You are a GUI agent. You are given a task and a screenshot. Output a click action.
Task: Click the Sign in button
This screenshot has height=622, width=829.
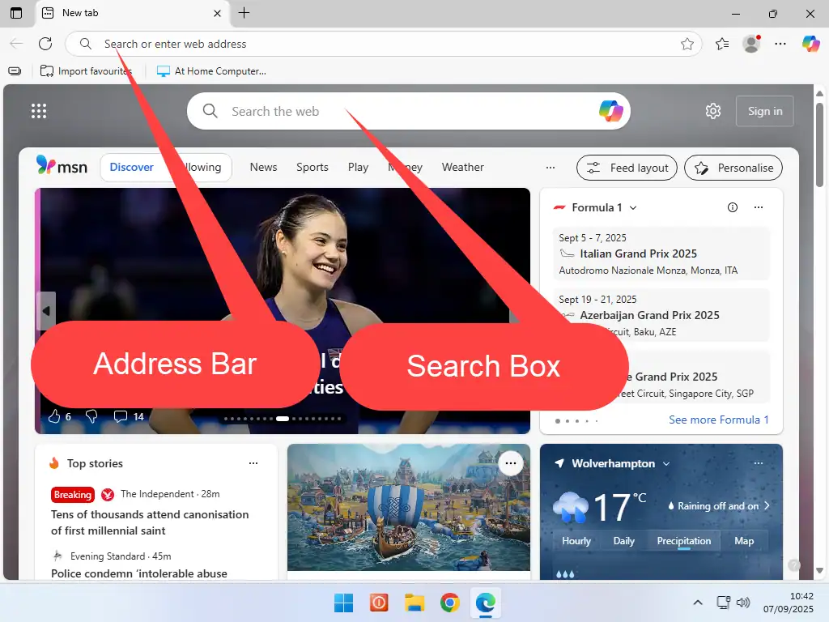coord(764,111)
